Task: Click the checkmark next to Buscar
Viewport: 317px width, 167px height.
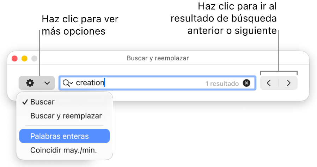Action: click(x=25, y=102)
